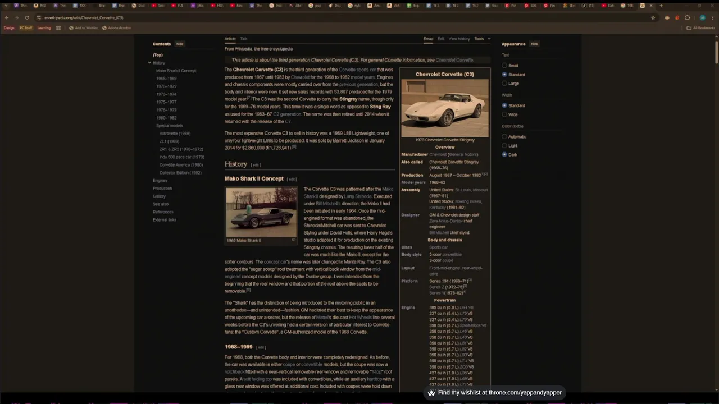
Task: Select Automatic color mode
Action: [x=504, y=137]
